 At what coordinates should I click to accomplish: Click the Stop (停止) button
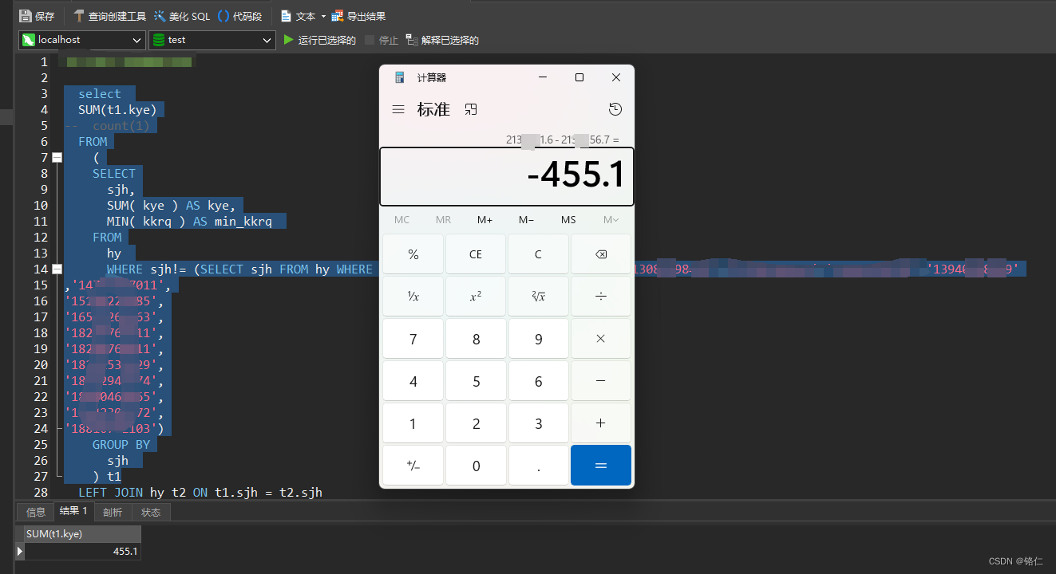pos(382,40)
